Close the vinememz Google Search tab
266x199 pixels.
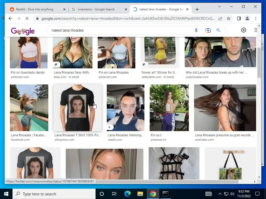(x=126, y=9)
